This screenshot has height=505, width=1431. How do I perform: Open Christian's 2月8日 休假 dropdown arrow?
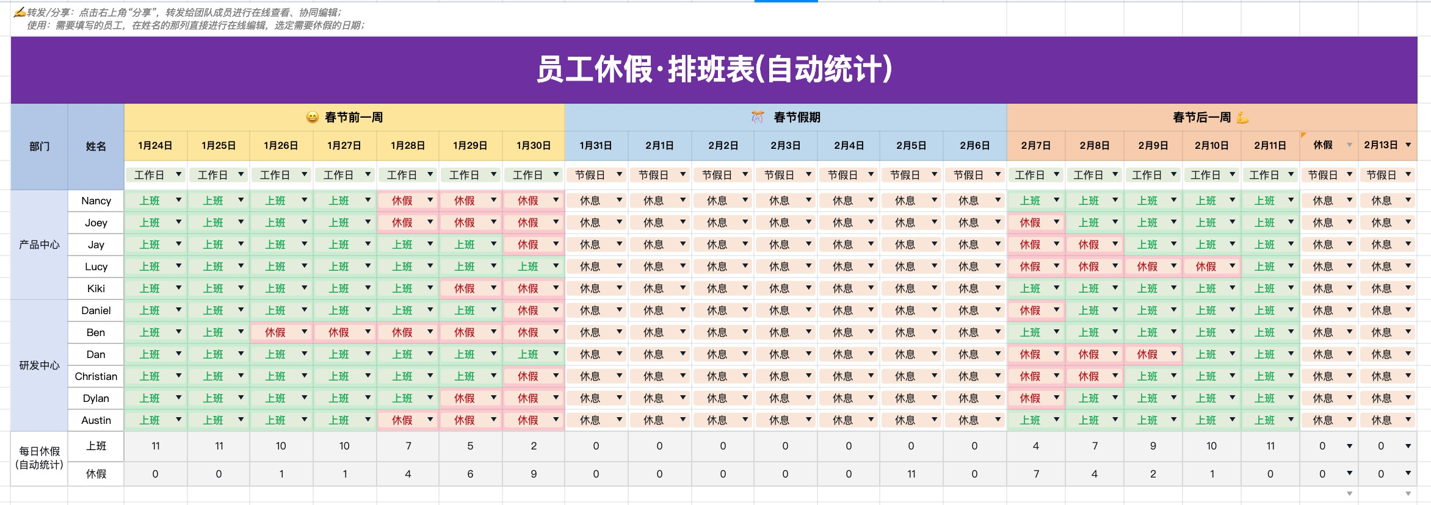1115,376
